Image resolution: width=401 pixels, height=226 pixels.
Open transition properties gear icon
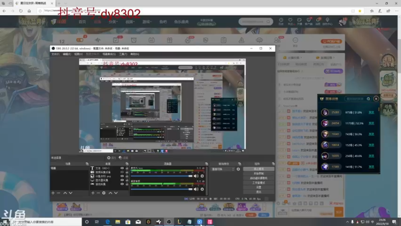coord(238,169)
